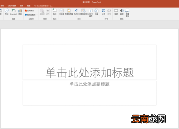The height and width of the screenshot is (129, 179).
Task: Expand the Equation dropdown arrow
Action: coord(103,16)
